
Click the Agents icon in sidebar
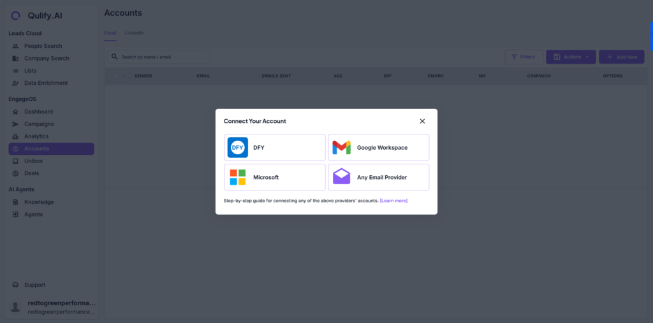click(15, 214)
